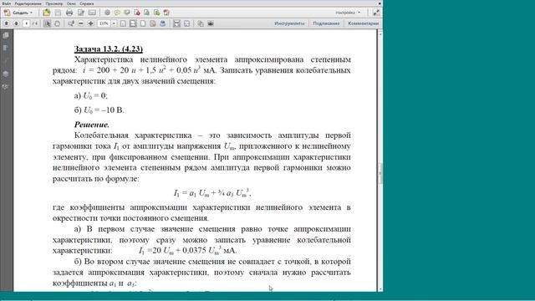Click the heading 'Задача 13.2. (4.23)'

(109, 48)
